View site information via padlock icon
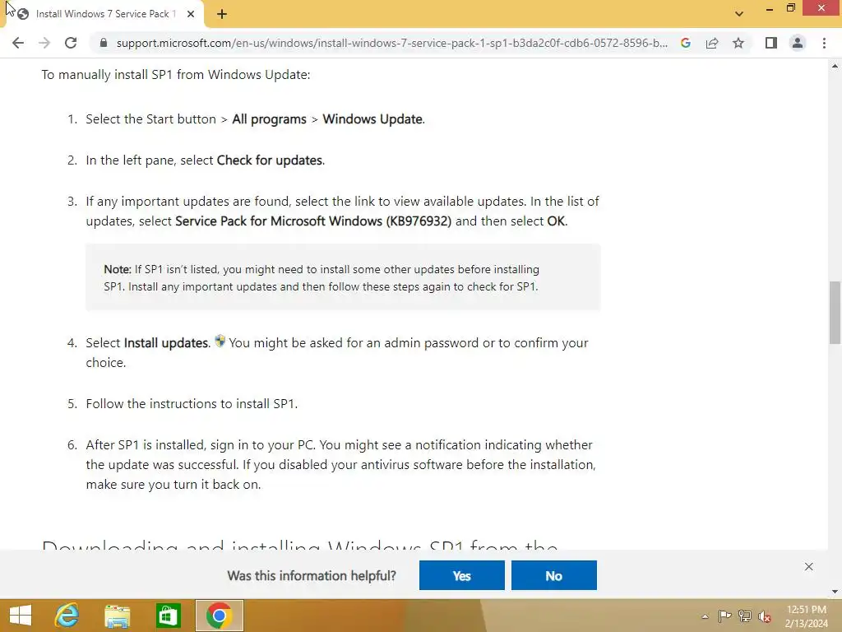 (104, 43)
